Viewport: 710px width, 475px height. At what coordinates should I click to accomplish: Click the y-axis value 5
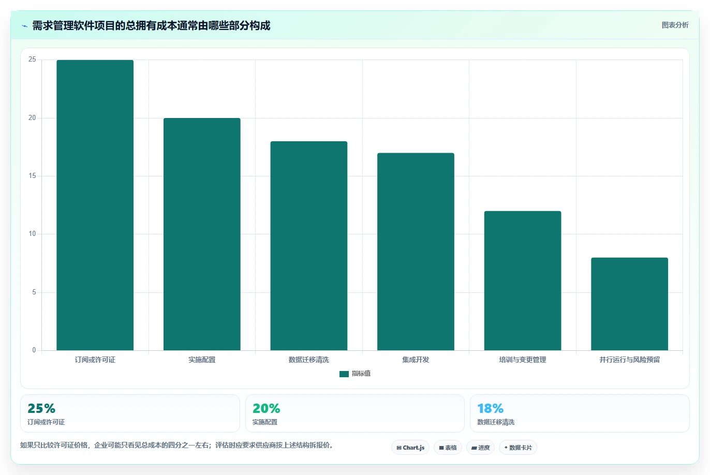point(34,292)
